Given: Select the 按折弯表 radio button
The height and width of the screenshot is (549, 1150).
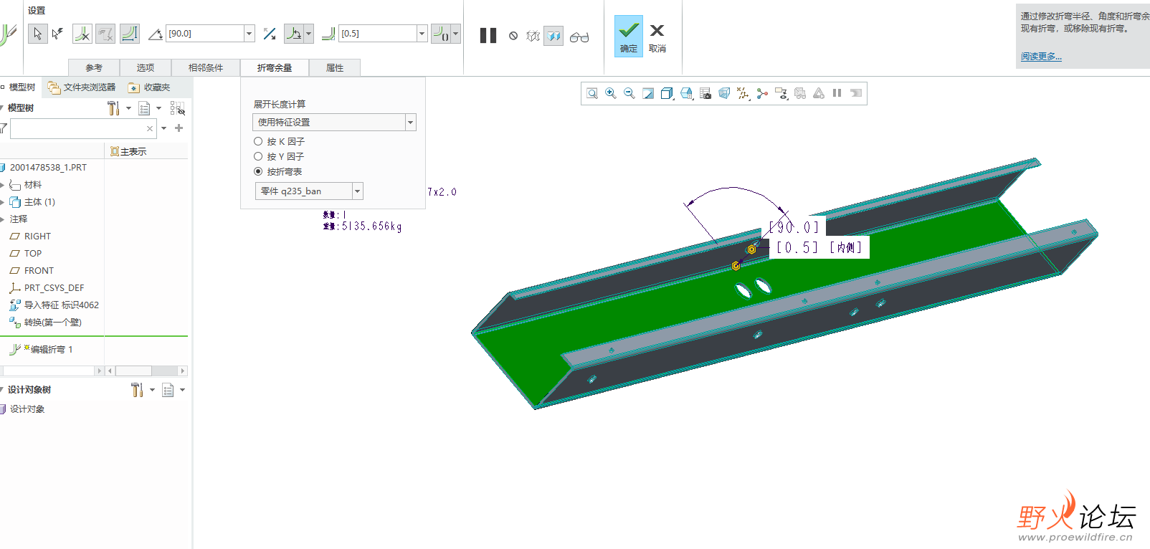Looking at the screenshot, I should pyautogui.click(x=258, y=171).
